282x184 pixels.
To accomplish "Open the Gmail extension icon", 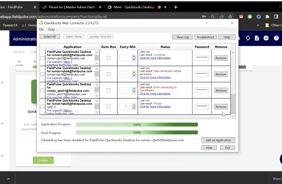I will [241, 16].
